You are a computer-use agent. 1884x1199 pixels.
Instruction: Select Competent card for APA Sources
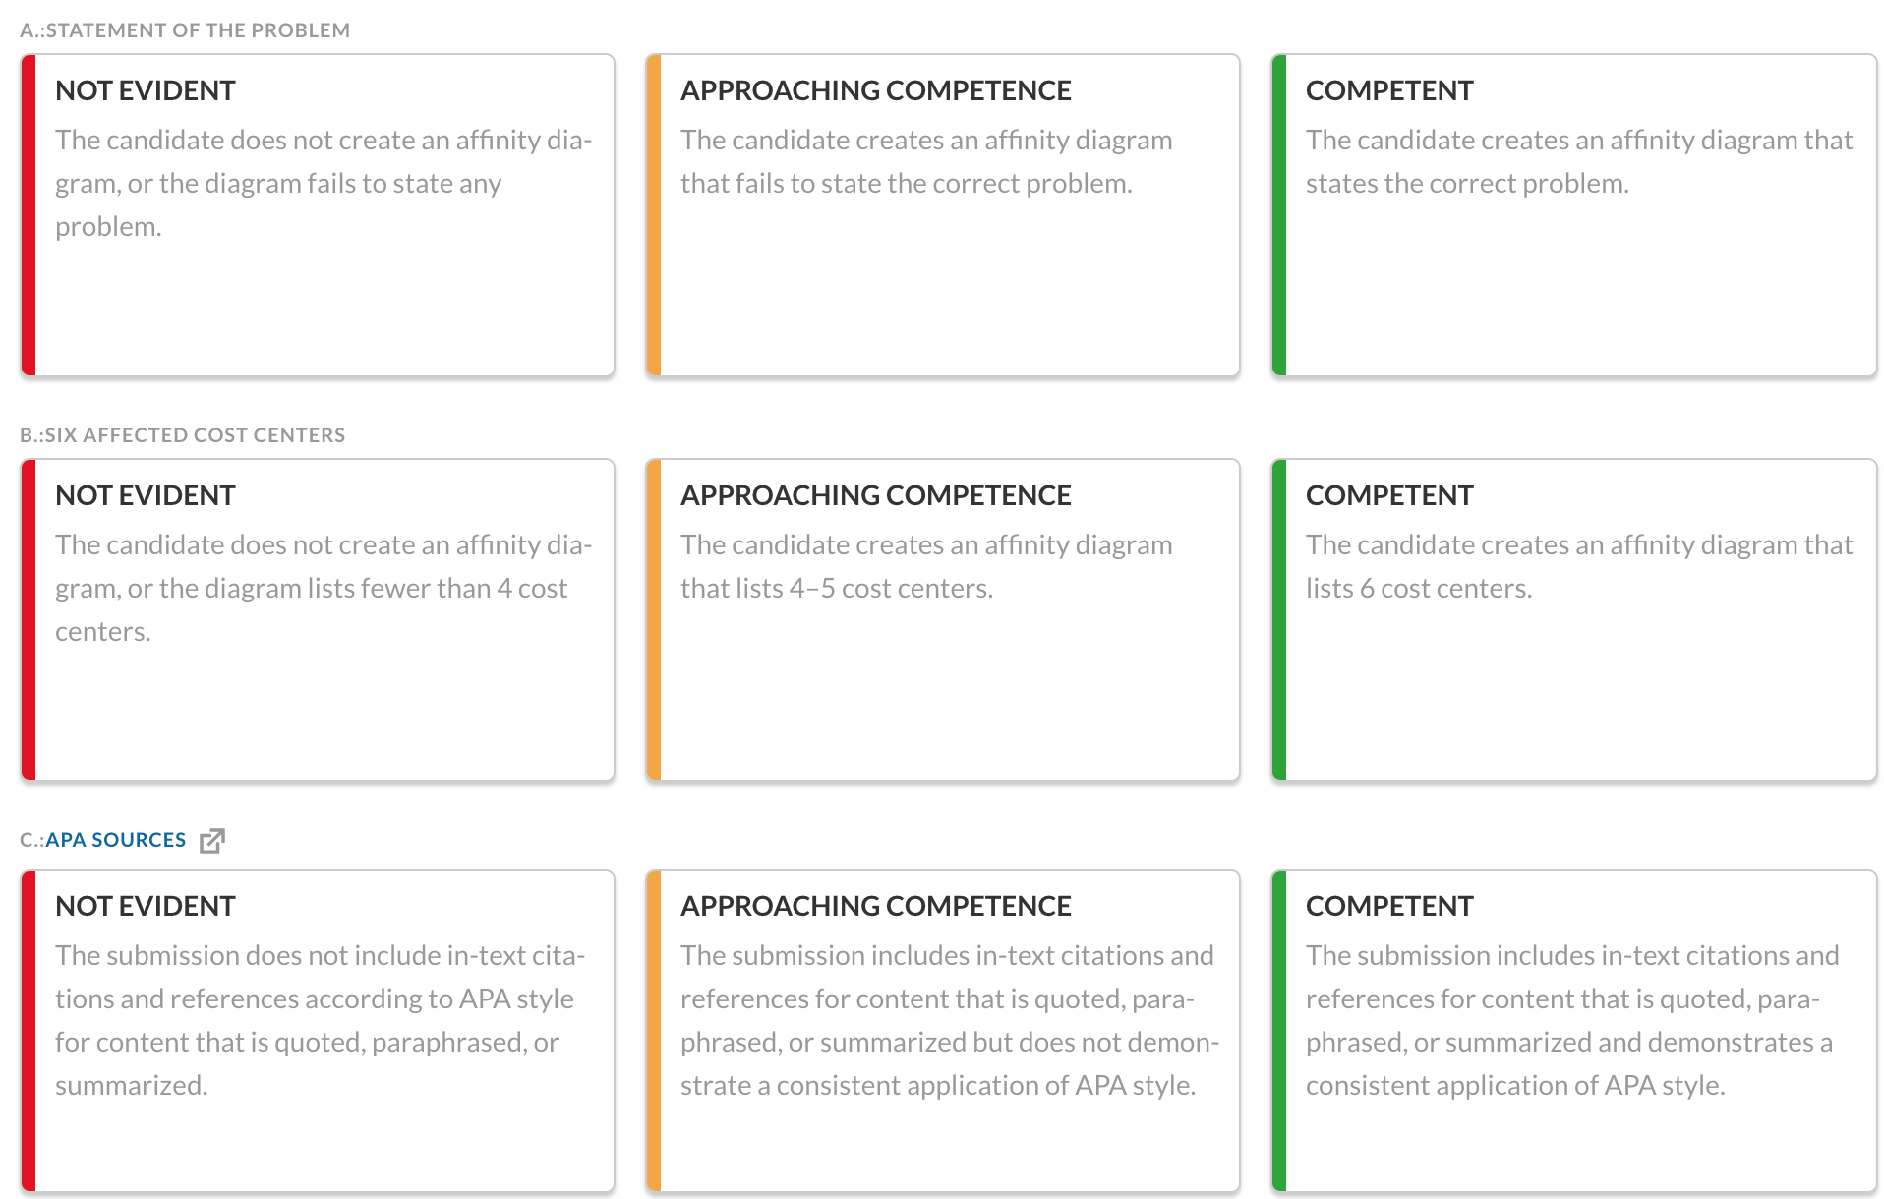1574,1031
